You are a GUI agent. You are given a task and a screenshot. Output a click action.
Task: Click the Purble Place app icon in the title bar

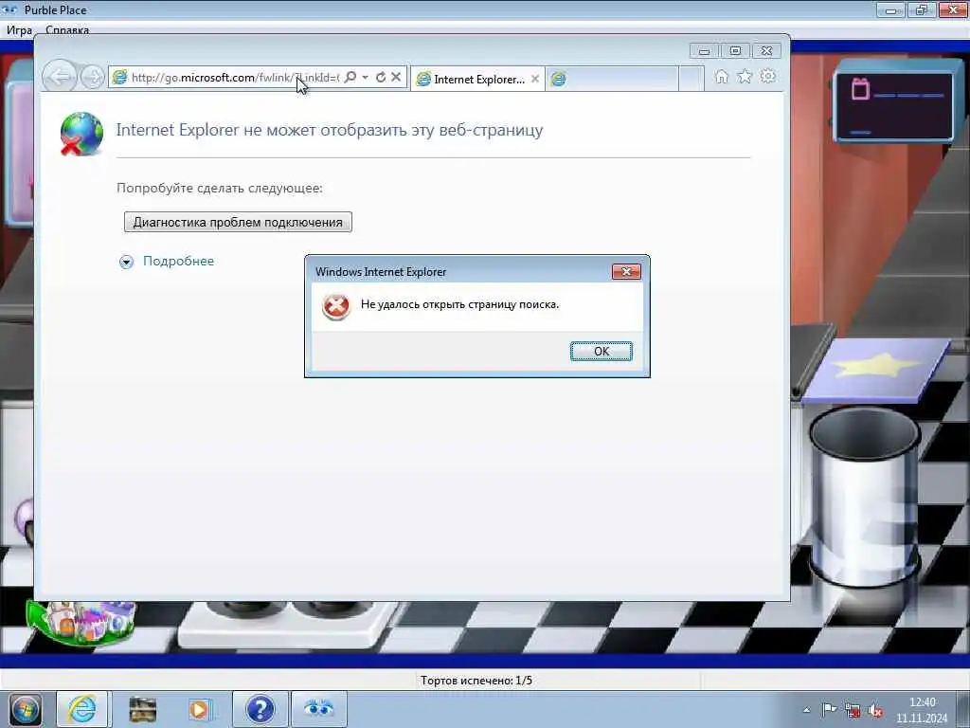click(x=9, y=9)
